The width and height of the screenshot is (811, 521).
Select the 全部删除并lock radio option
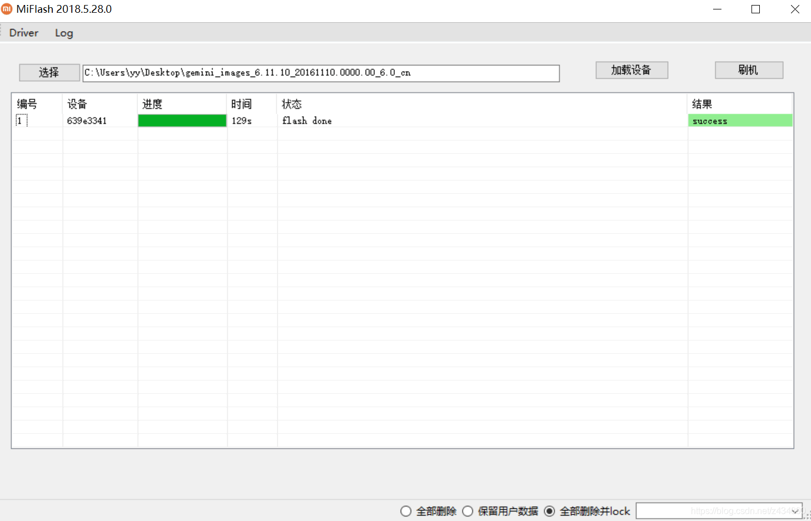coord(587,511)
